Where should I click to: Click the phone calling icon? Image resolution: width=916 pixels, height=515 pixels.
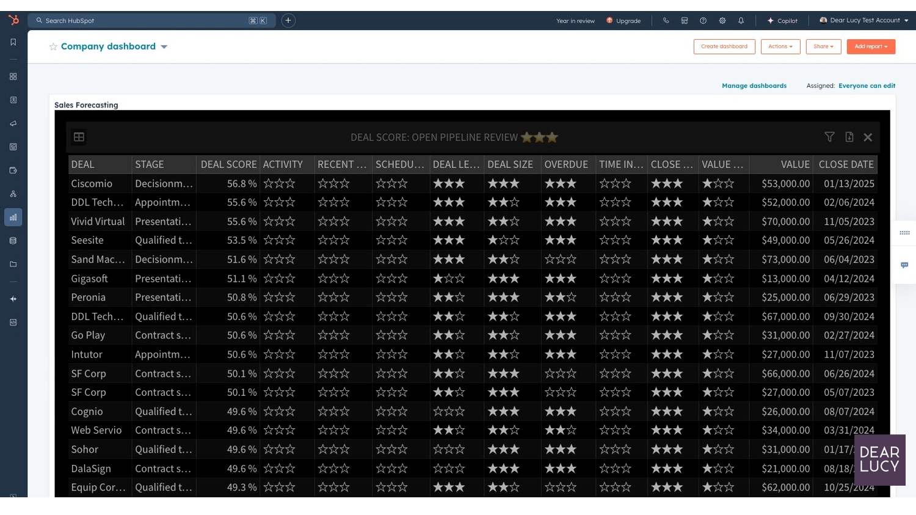666,21
